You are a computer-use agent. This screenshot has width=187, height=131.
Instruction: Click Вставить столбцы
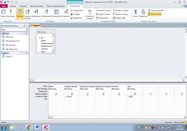pyautogui.click(x=121, y=10)
